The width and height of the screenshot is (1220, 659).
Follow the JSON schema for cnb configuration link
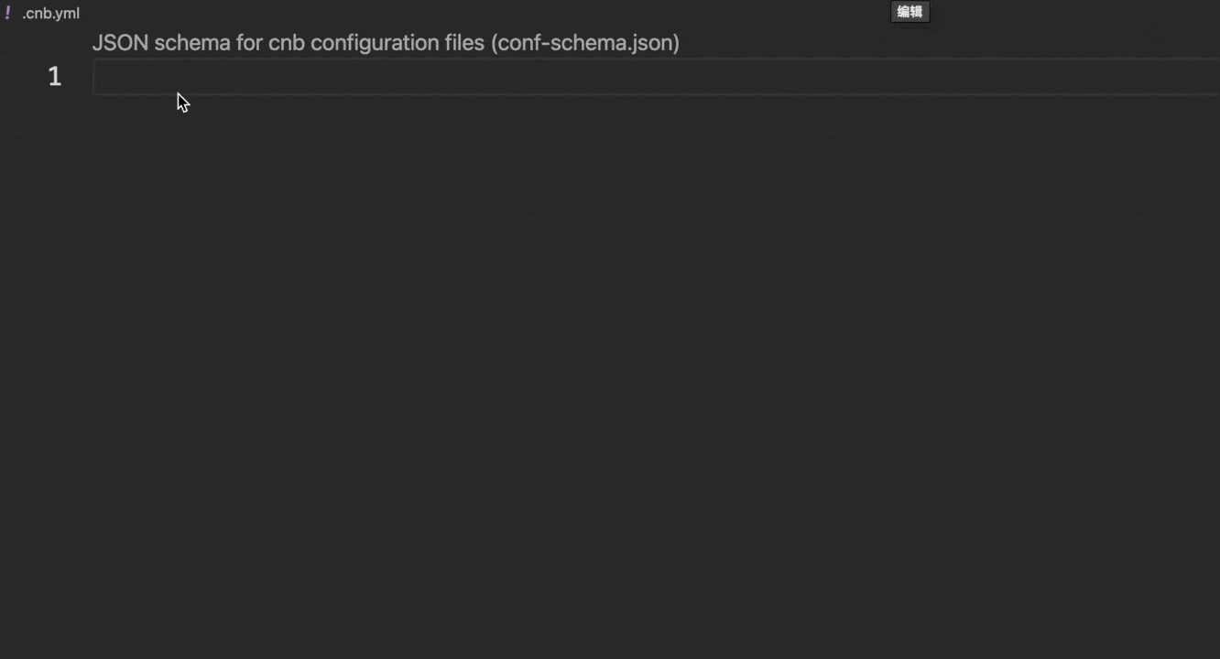(385, 42)
